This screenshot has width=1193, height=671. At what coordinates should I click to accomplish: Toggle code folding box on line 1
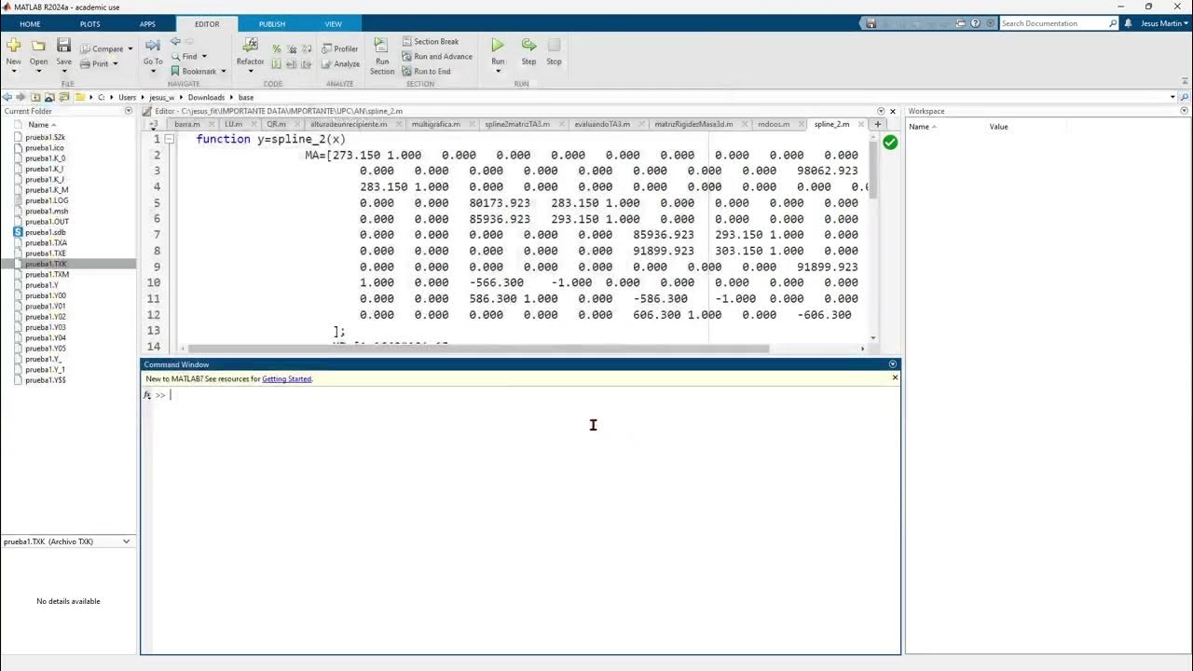[169, 139]
